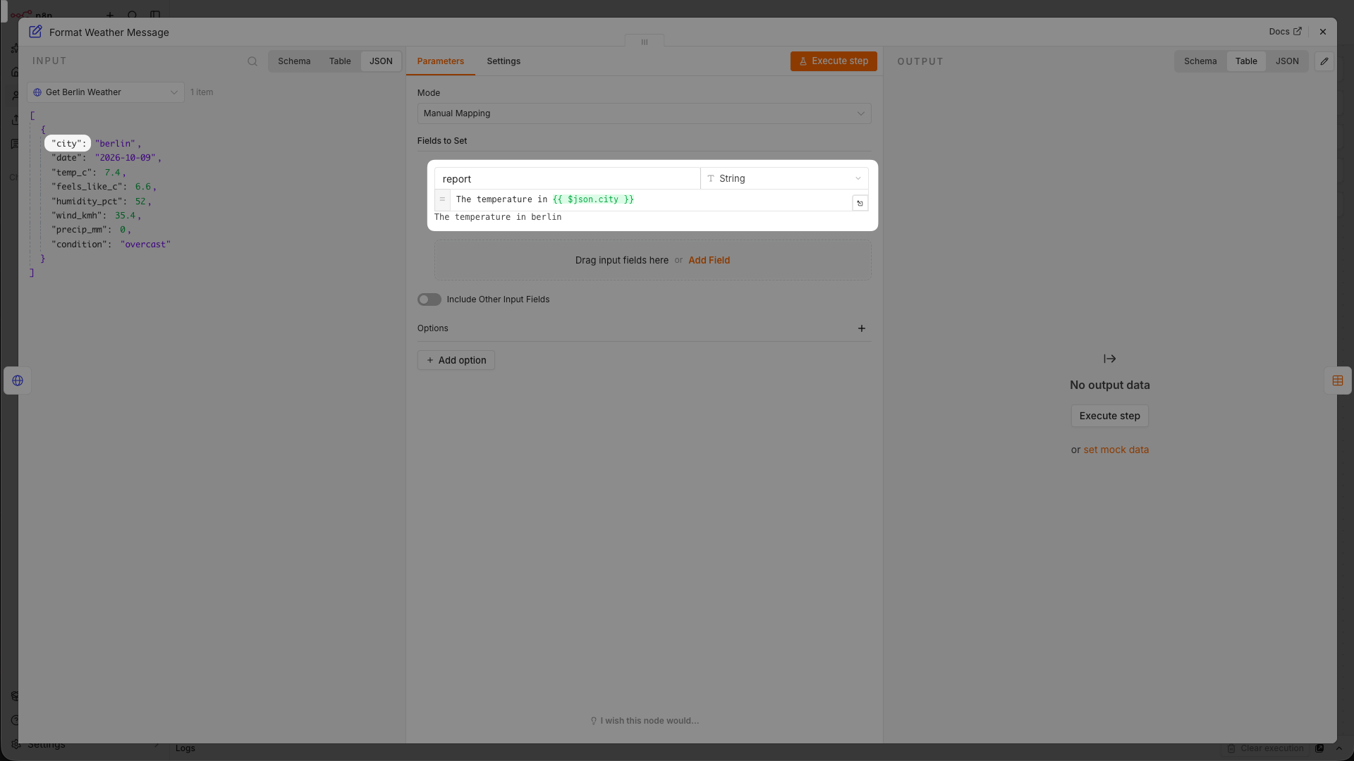
Task: Click 'I wish this node would...' feedback link
Action: pos(645,721)
